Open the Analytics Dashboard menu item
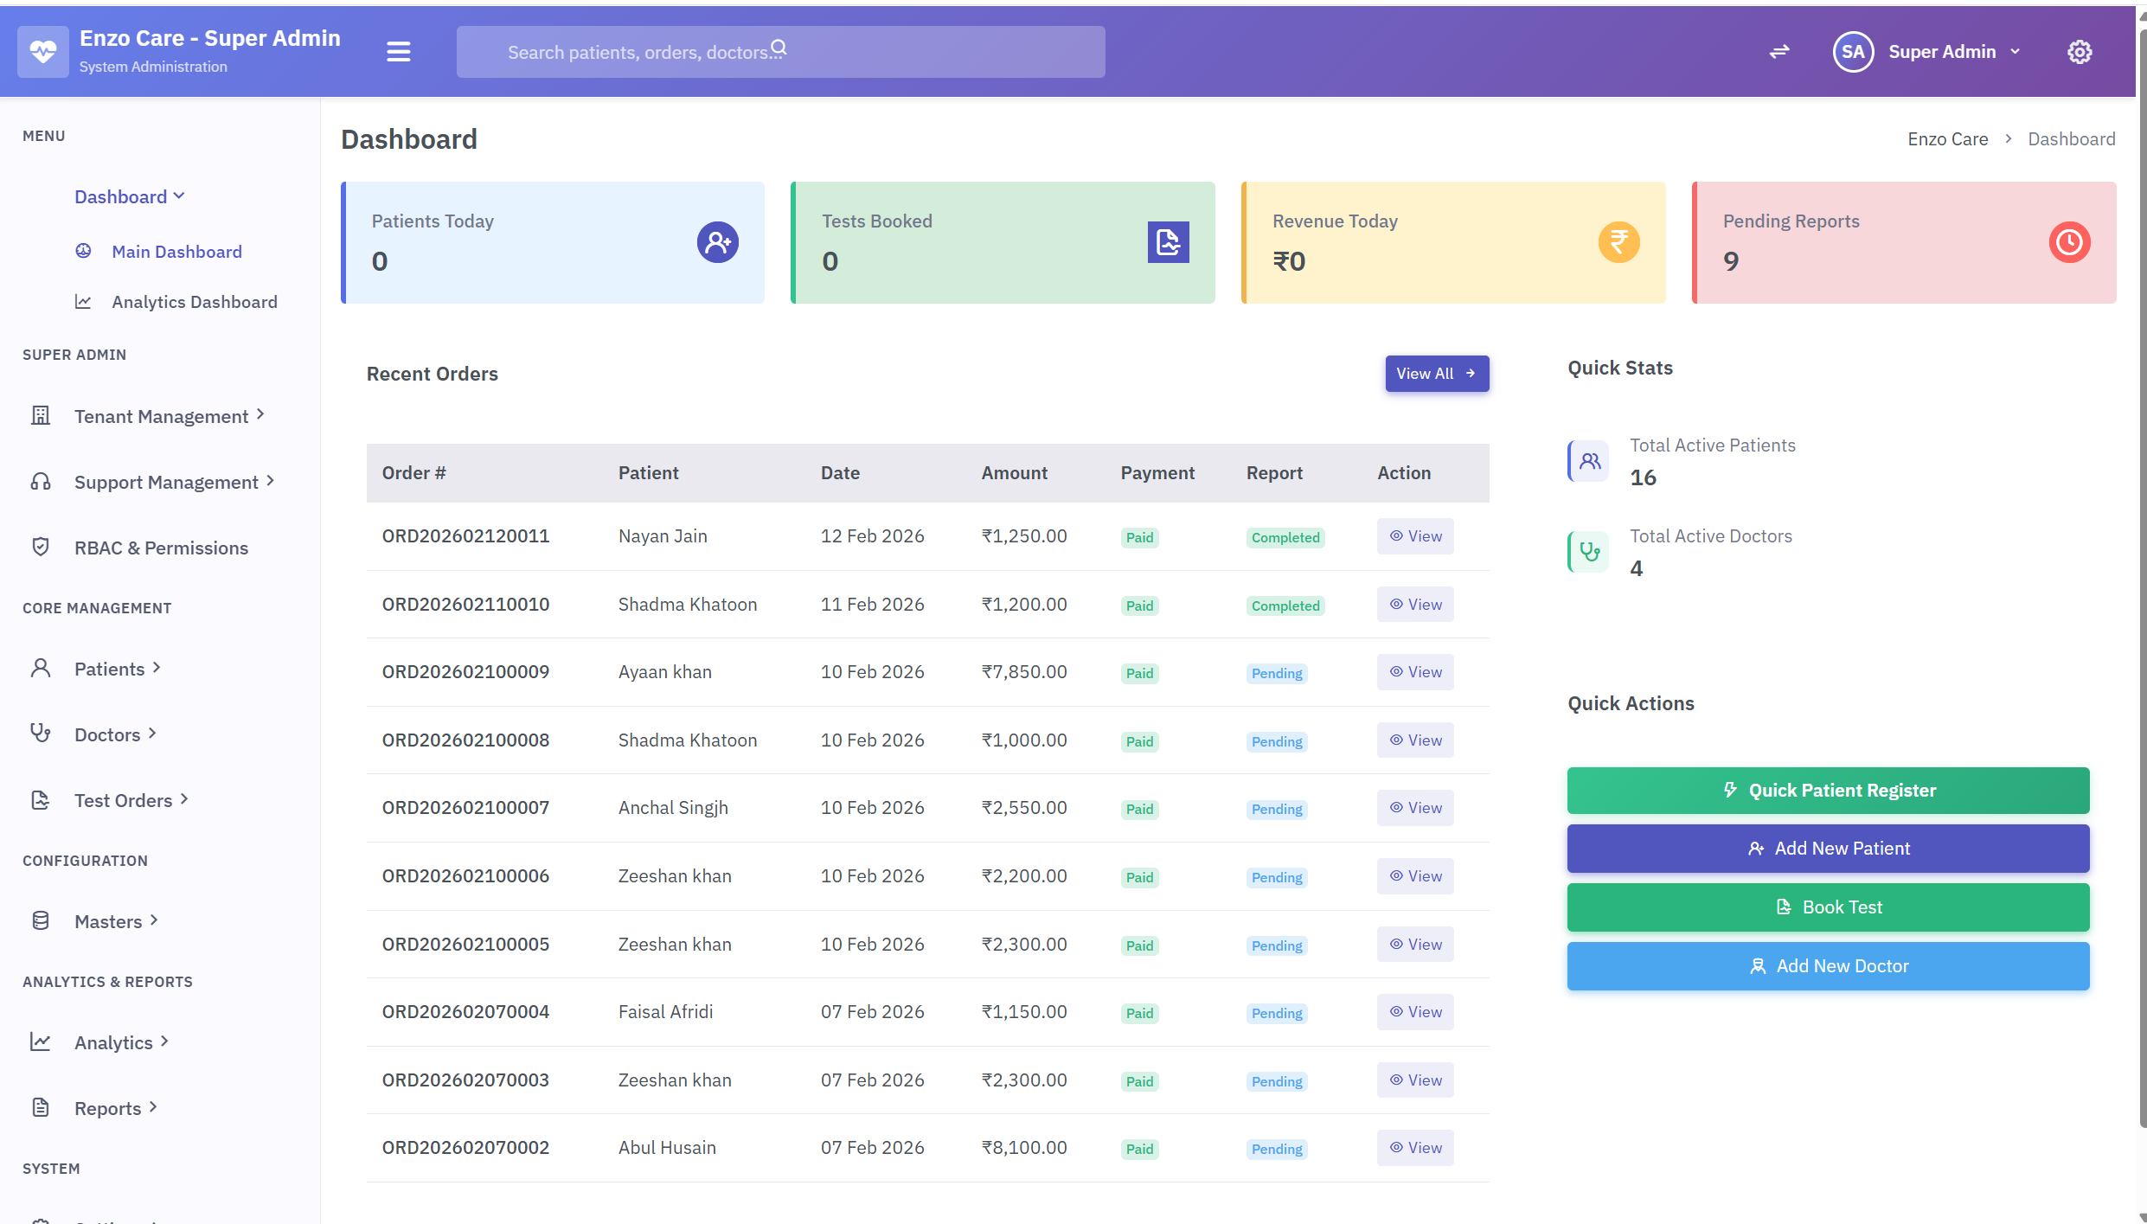Screen dimensions: 2147x1224 [x=194, y=301]
